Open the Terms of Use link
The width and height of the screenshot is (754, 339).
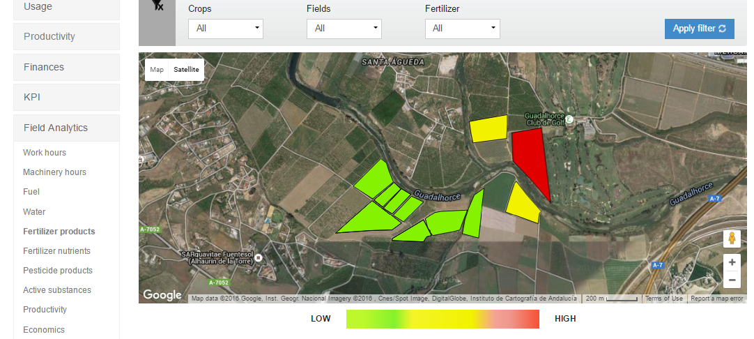click(x=663, y=299)
